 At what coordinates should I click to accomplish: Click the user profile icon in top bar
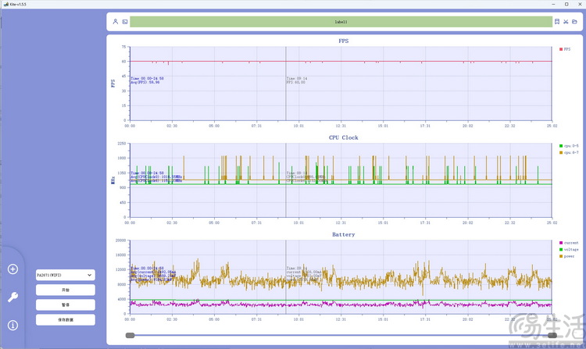coord(115,22)
